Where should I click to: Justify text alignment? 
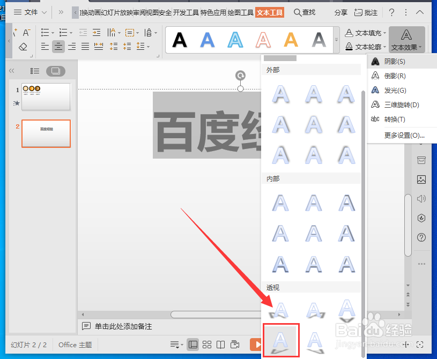(x=85, y=46)
